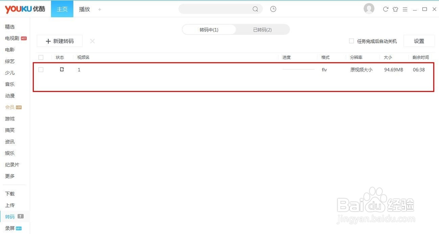Tick the select-all checkbox in table header
439x234 pixels.
click(x=41, y=58)
